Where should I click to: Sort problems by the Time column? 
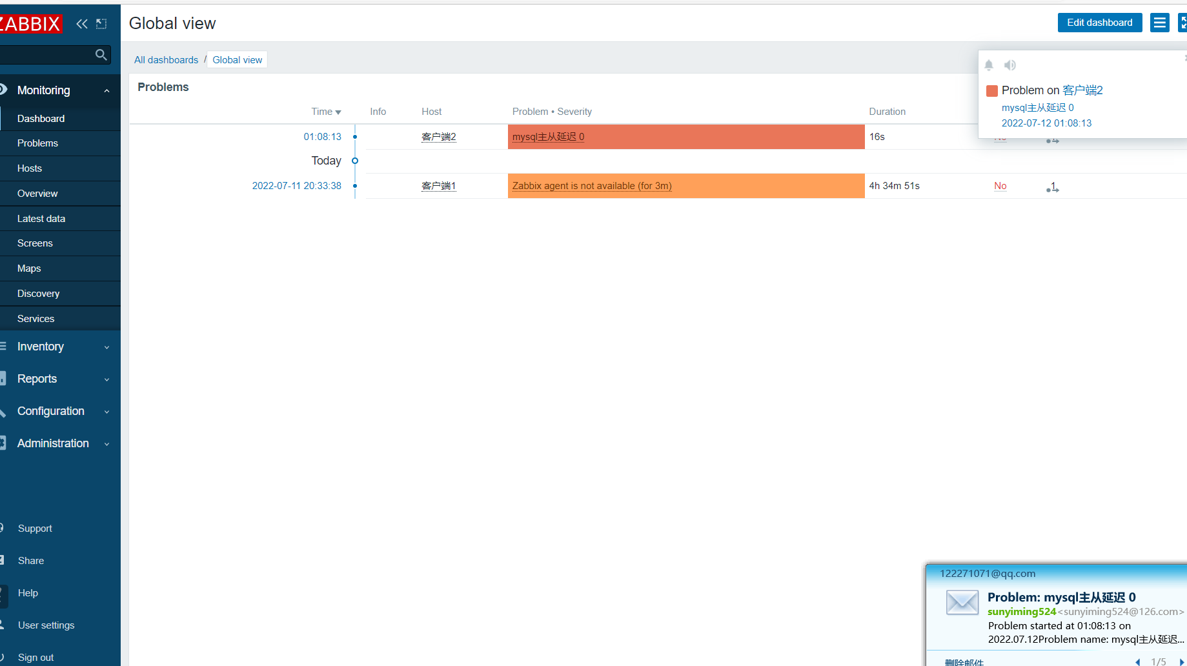(326, 112)
